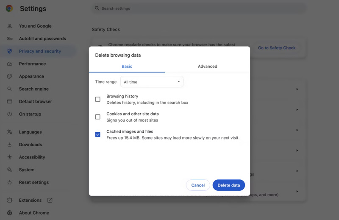This screenshot has width=339, height=220.
Task: Click the Accessibility figure icon
Action: click(x=9, y=157)
